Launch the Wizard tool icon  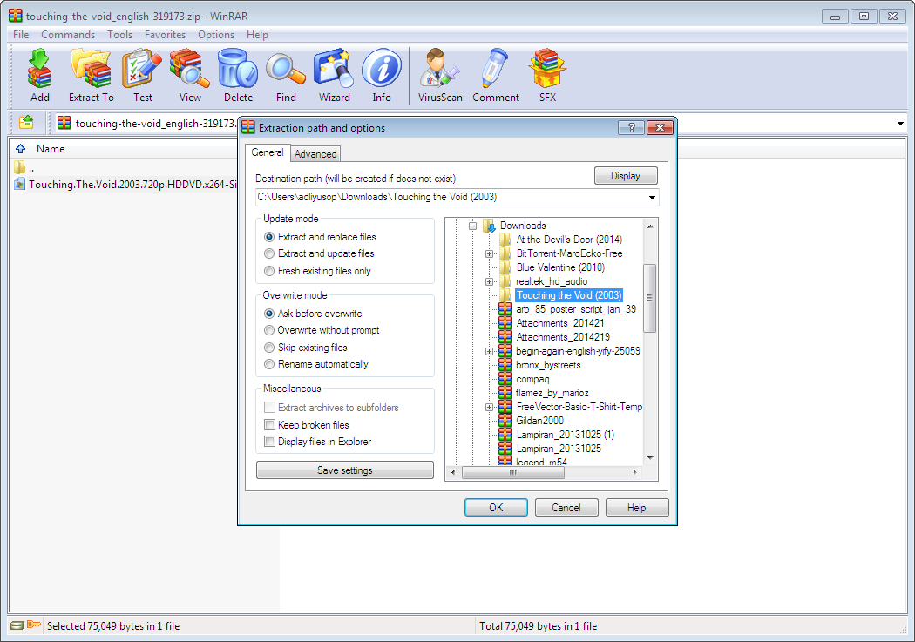(x=335, y=76)
